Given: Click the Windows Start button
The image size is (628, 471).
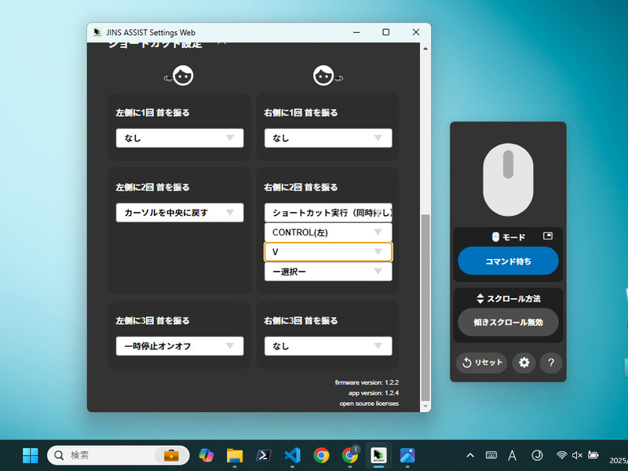Looking at the screenshot, I should pyautogui.click(x=30, y=455).
